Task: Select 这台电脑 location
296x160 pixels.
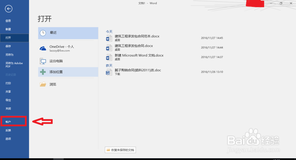Action: [x=68, y=61]
